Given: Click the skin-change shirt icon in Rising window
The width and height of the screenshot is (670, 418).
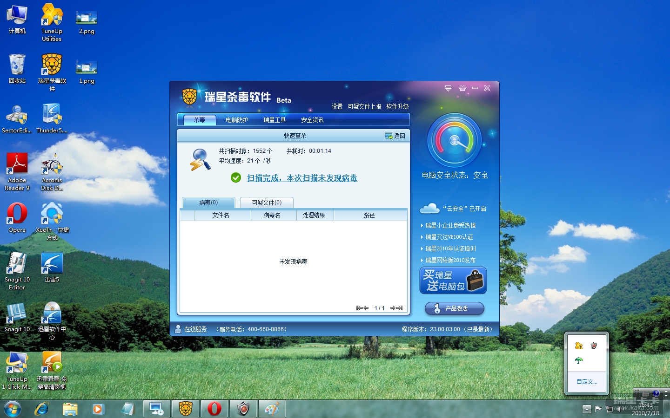Looking at the screenshot, I should click(x=462, y=88).
